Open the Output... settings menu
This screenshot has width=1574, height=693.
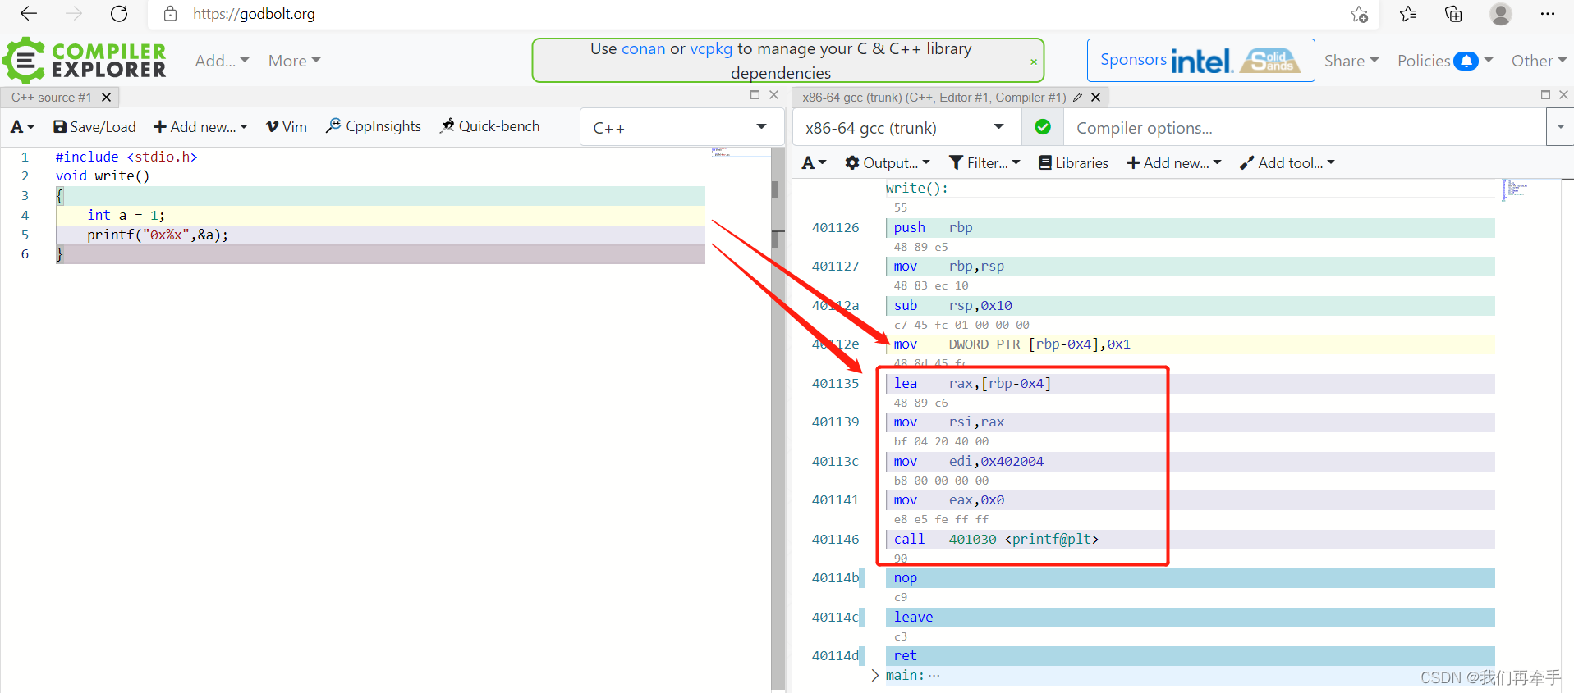click(888, 162)
